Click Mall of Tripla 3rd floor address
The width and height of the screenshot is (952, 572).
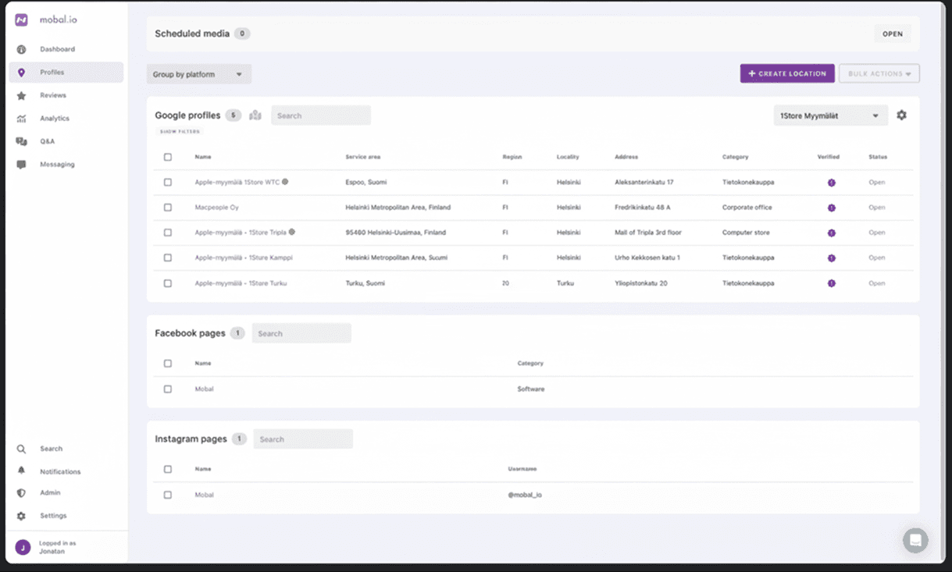coord(648,233)
